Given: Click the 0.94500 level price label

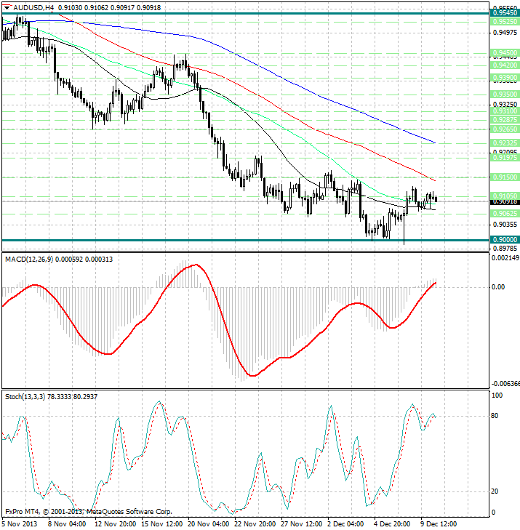Looking at the screenshot, I should pos(505,53).
